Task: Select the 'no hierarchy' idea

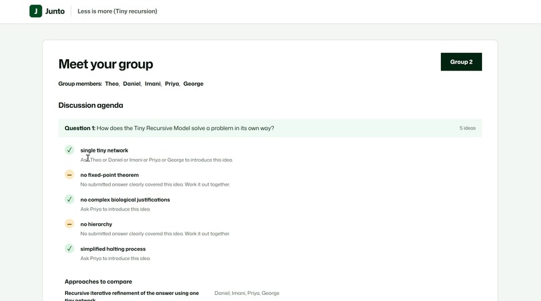Action: (96, 224)
